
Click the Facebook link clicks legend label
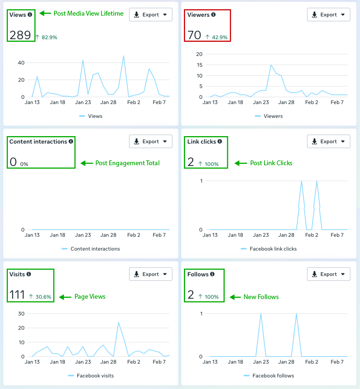273,249
